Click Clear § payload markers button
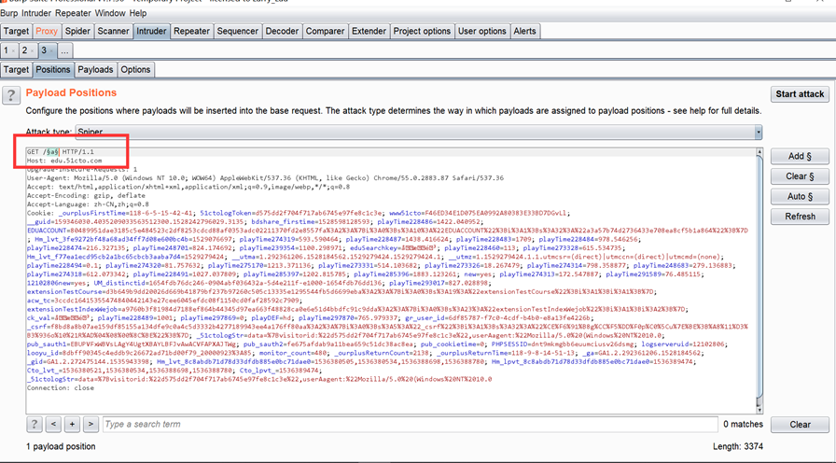 [800, 176]
